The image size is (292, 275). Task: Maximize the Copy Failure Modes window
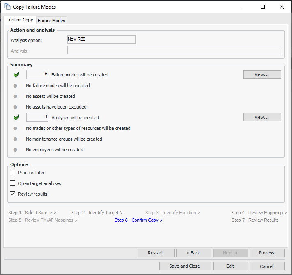click(x=263, y=7)
